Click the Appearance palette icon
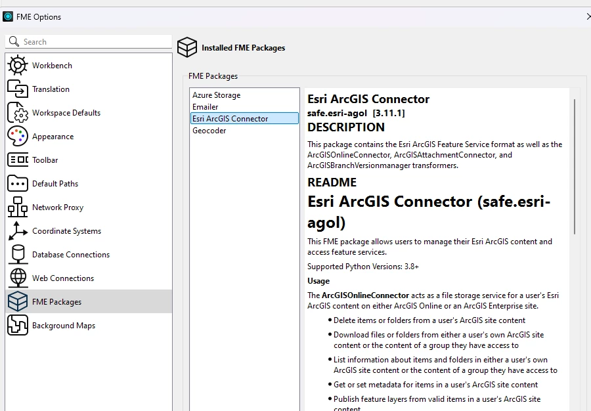This screenshot has height=411, width=591. 17,136
